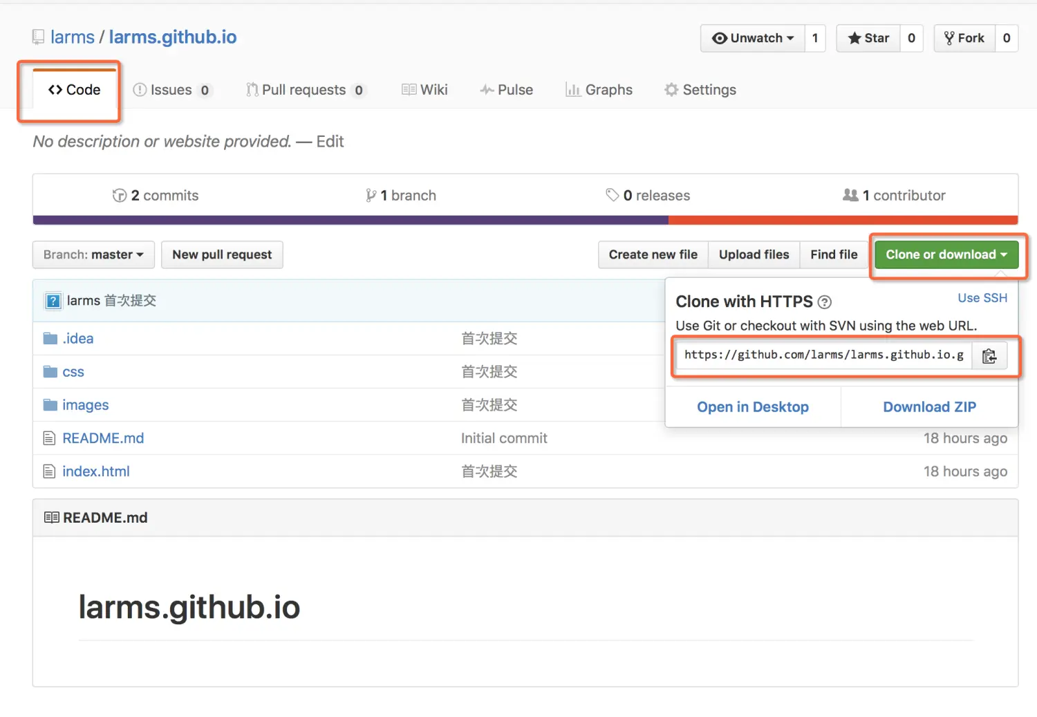Click the code brackets icon on Code tab
The width and height of the screenshot is (1037, 717).
(55, 90)
